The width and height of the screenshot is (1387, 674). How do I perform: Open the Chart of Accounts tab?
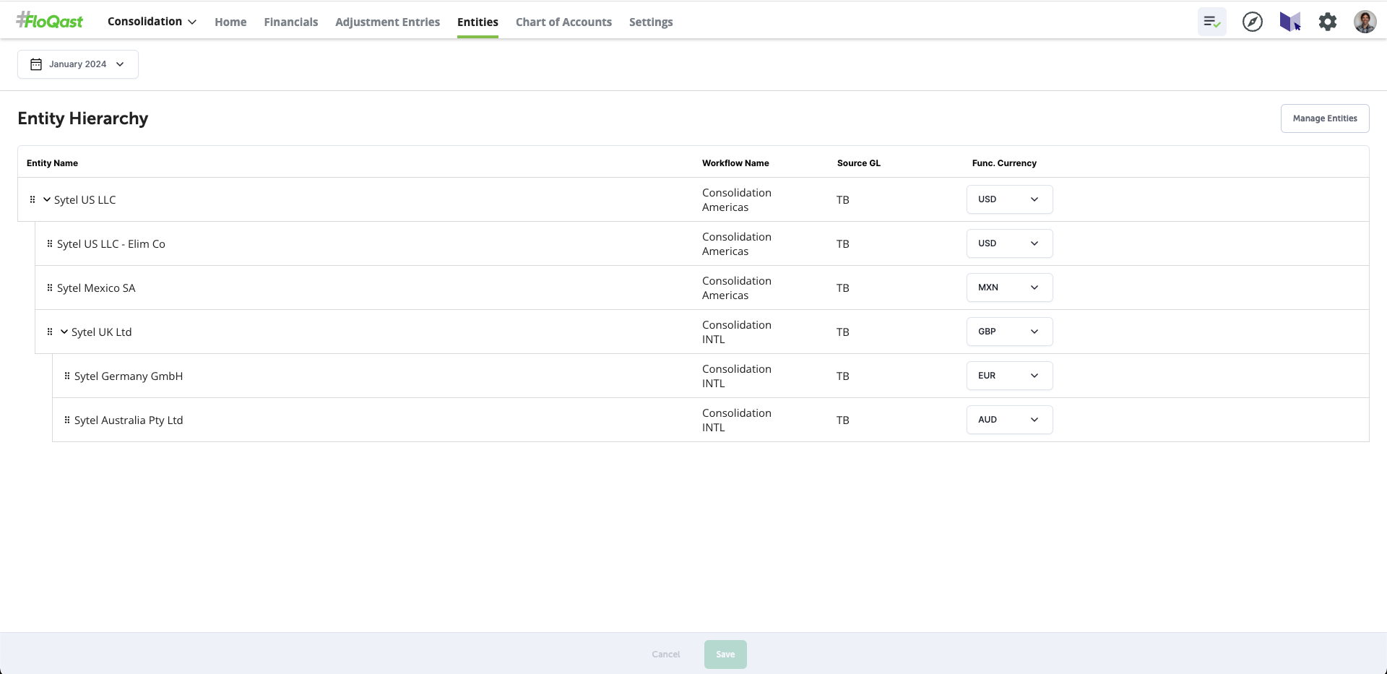(x=563, y=22)
